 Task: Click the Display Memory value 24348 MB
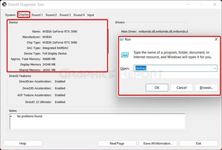[49, 65]
